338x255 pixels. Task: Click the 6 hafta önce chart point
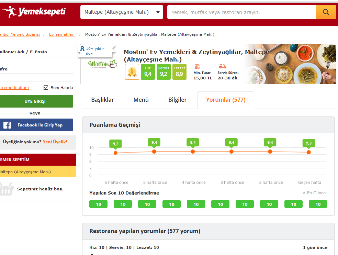(x=115, y=153)
